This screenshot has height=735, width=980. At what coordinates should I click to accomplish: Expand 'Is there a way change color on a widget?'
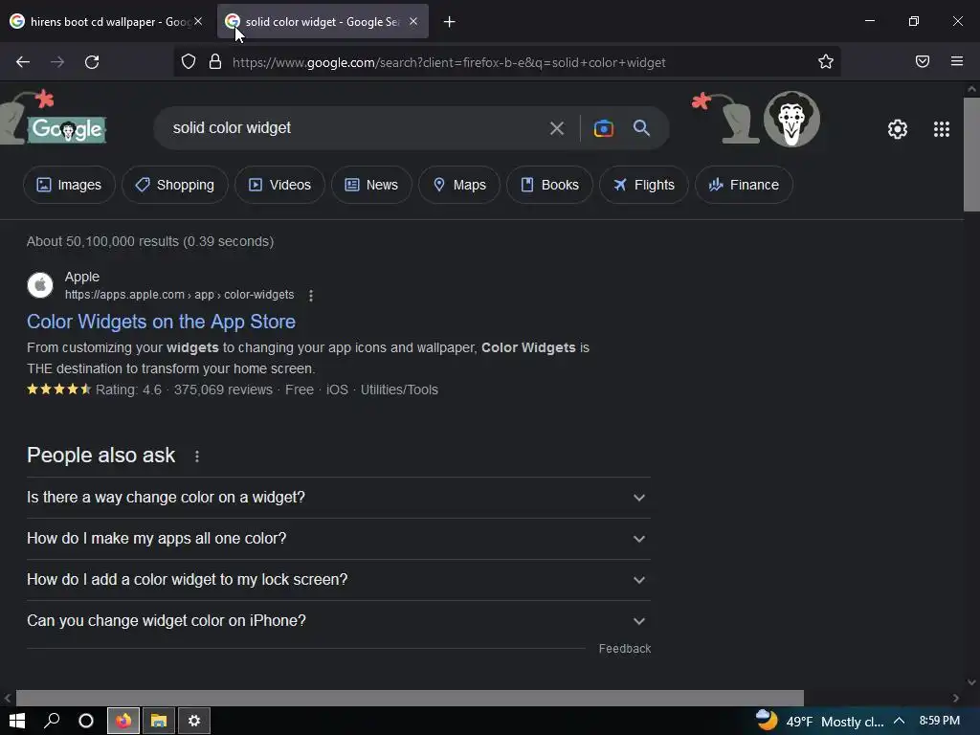338,498
